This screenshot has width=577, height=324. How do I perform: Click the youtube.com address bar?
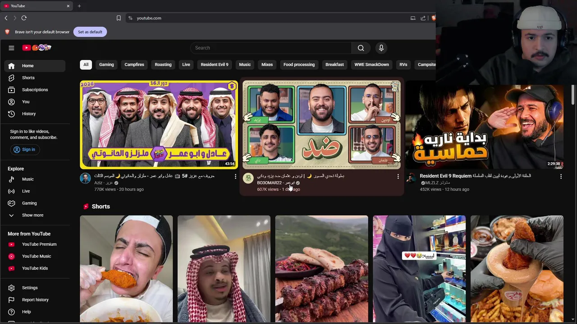click(270, 18)
